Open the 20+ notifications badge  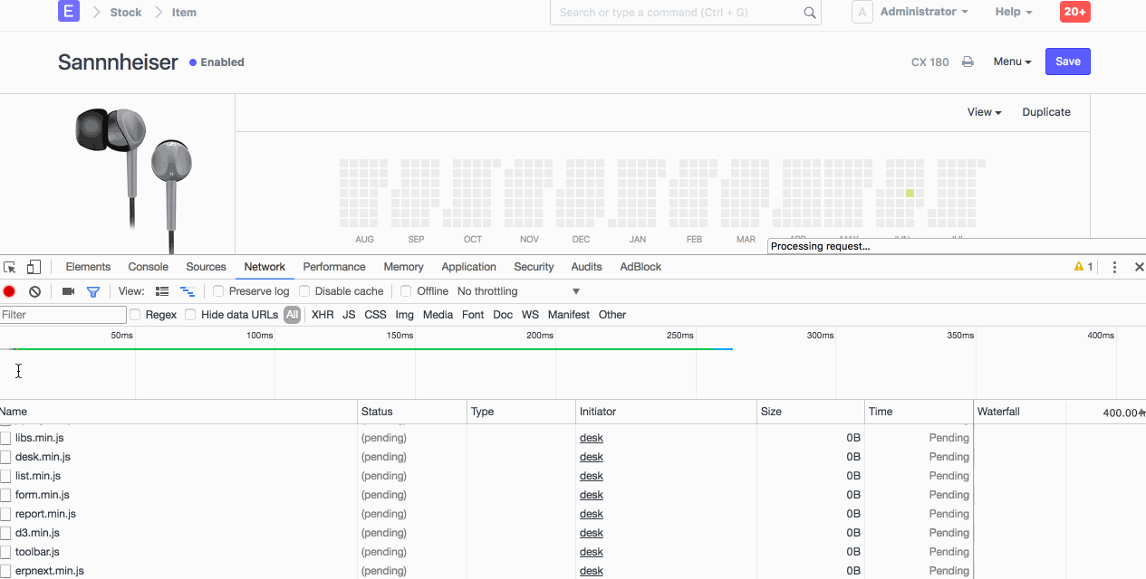tap(1075, 12)
